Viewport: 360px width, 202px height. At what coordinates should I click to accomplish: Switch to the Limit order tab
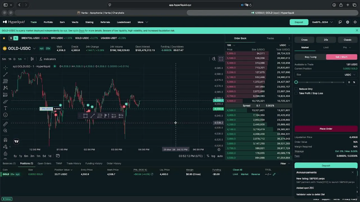pos(326,47)
